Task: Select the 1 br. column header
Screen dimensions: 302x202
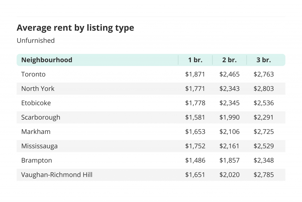Action: [x=195, y=60]
